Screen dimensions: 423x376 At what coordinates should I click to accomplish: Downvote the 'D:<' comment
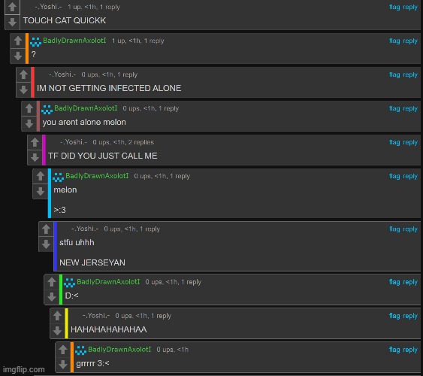(52, 297)
